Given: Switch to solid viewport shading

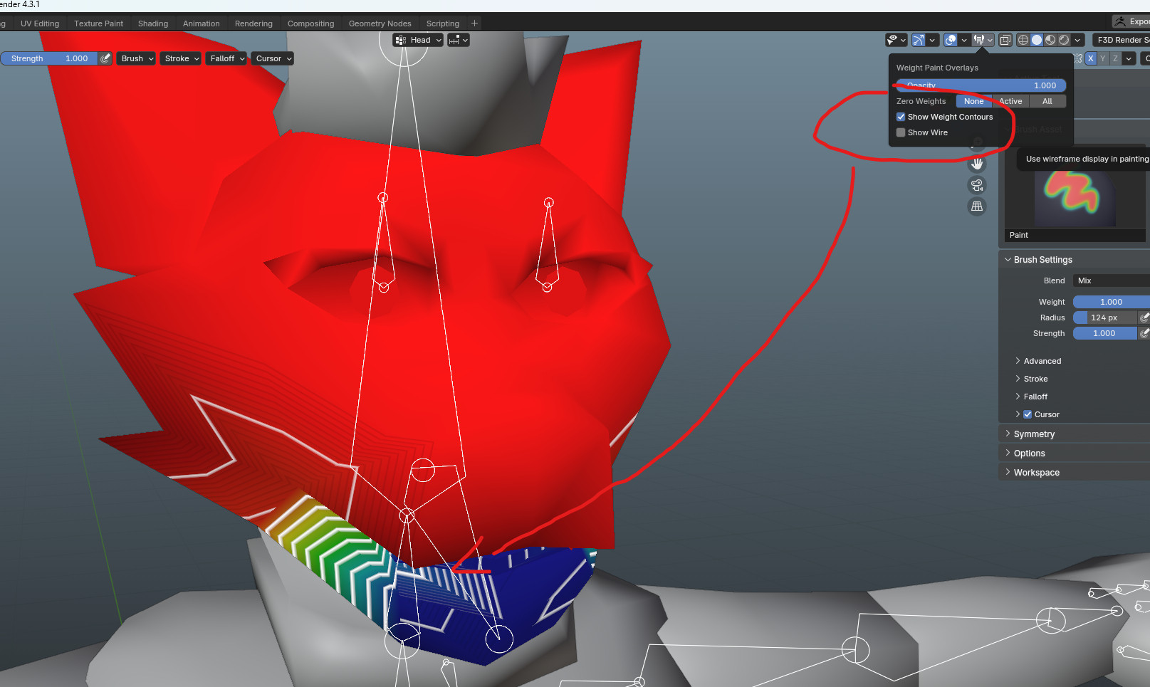Looking at the screenshot, I should click(1037, 40).
